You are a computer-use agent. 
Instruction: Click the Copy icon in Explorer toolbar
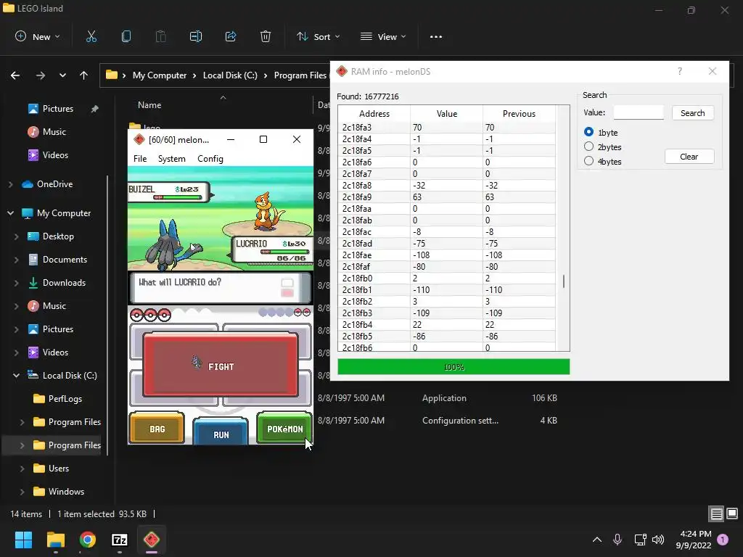tap(126, 36)
